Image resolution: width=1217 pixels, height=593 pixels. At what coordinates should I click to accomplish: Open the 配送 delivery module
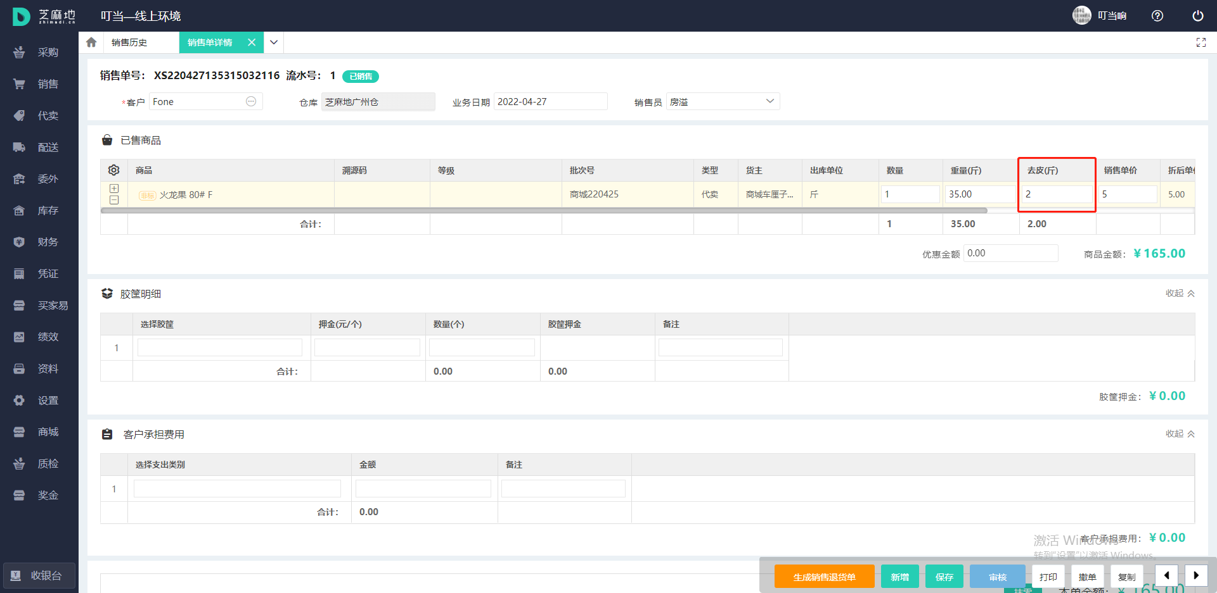(38, 147)
